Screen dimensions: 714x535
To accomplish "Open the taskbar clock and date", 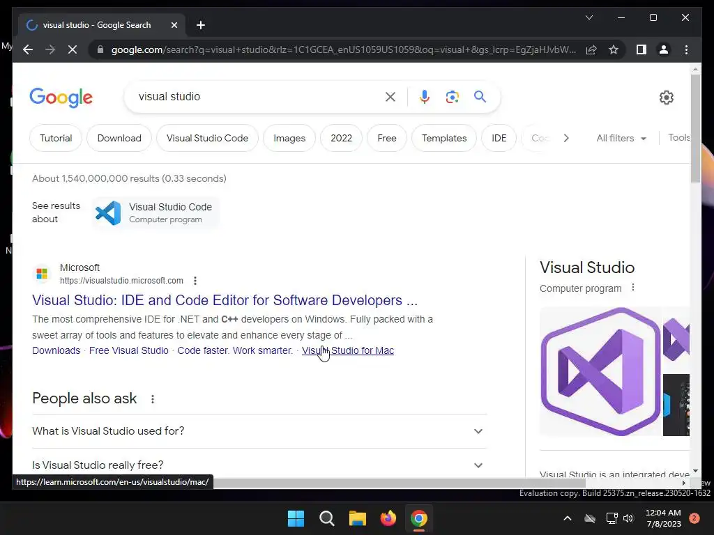I will tap(663, 518).
